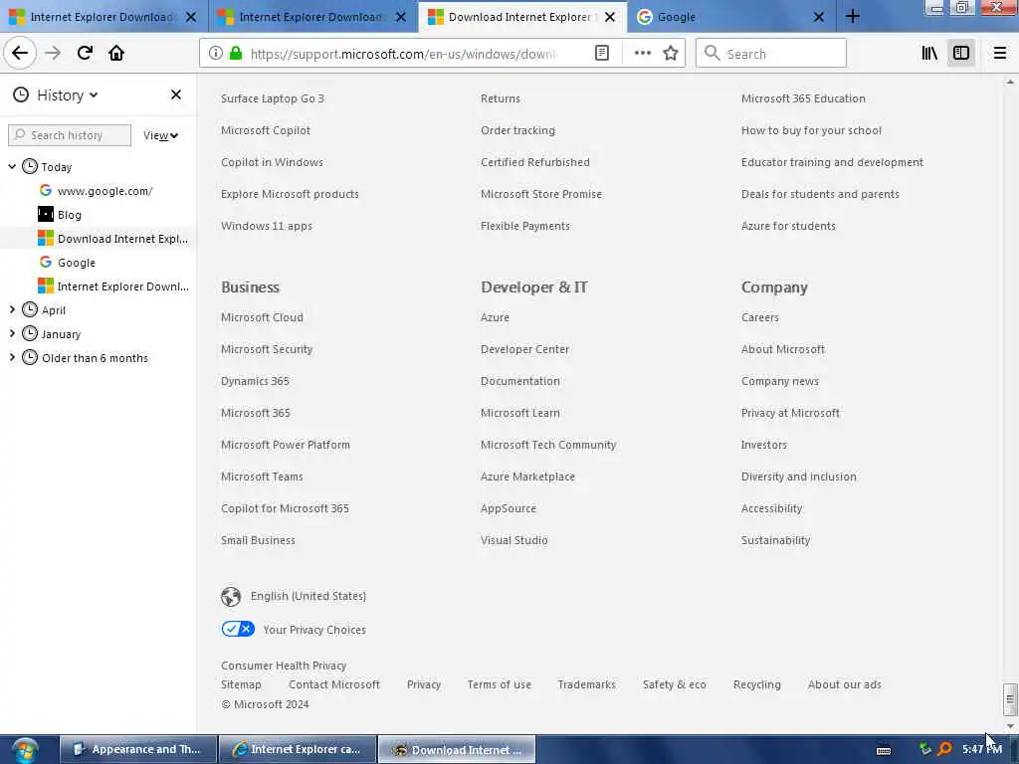Open the Firefox home page
Image resolution: width=1019 pixels, height=764 pixels.
point(116,54)
